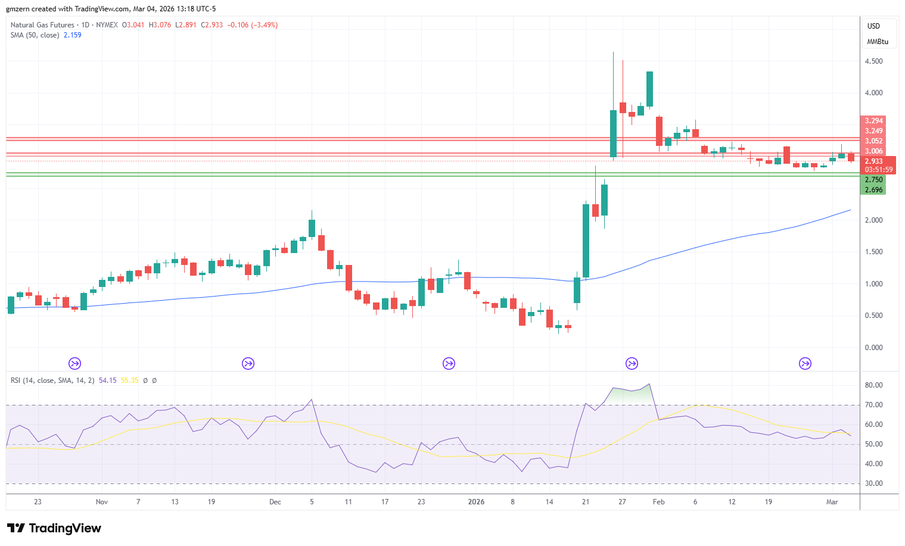
Task: Click the 2.696 green price tag
Action: (873, 190)
